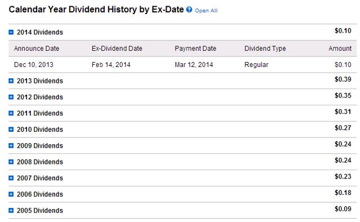Select the 2011 Dividends label

pos(40,113)
